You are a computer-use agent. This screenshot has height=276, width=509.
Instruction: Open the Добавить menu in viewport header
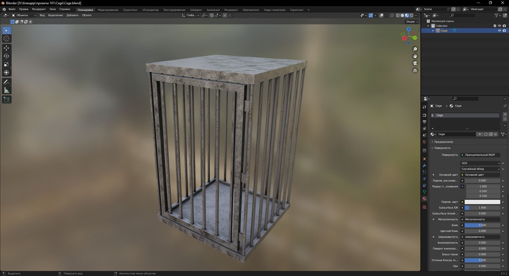(72, 15)
